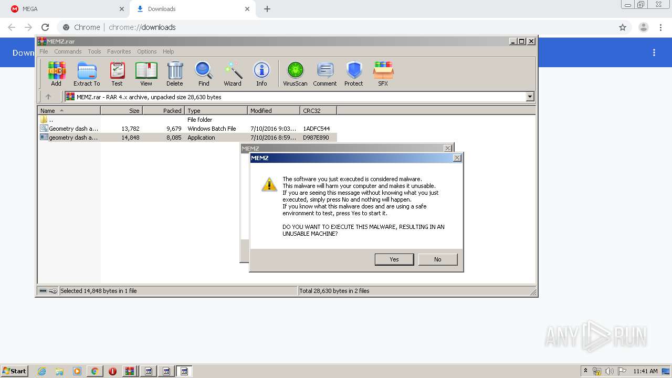The height and width of the screenshot is (378, 672).
Task: Open the network tray icon
Action: (x=597, y=371)
